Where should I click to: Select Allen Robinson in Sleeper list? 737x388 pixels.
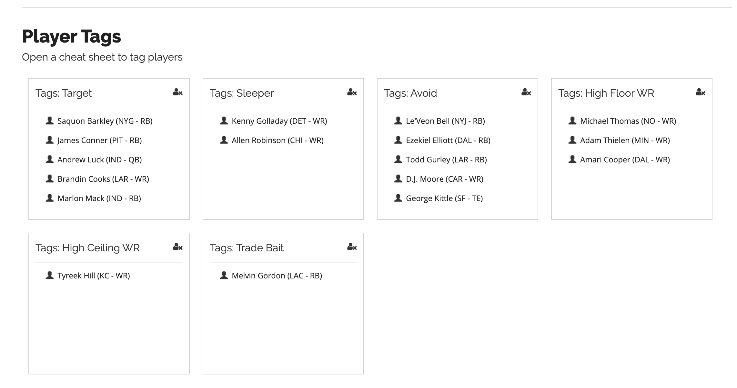point(278,140)
